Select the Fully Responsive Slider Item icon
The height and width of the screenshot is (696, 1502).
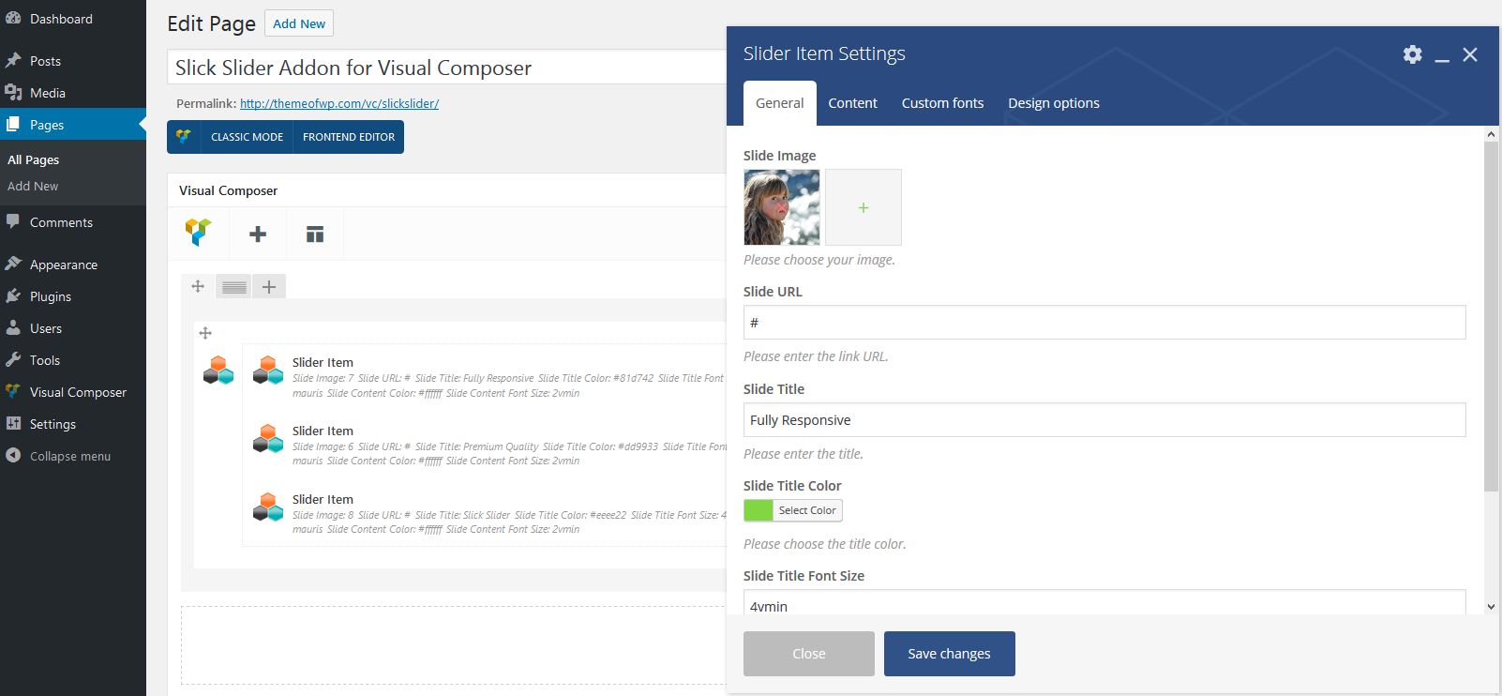click(268, 371)
